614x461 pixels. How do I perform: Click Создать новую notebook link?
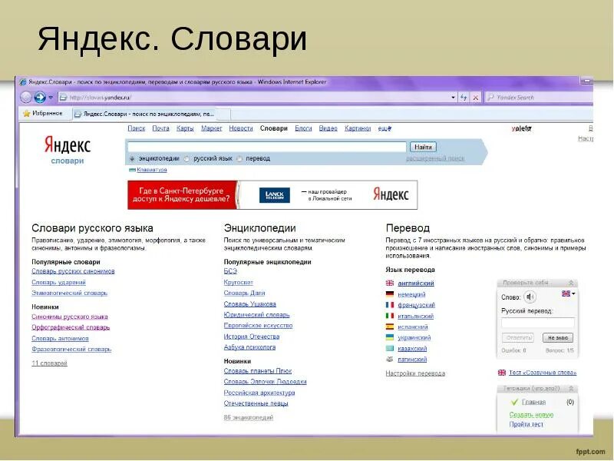531,415
